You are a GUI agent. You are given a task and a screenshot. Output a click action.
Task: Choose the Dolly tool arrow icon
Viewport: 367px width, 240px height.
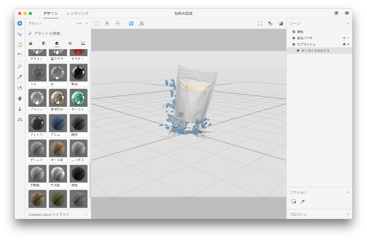[20, 109]
